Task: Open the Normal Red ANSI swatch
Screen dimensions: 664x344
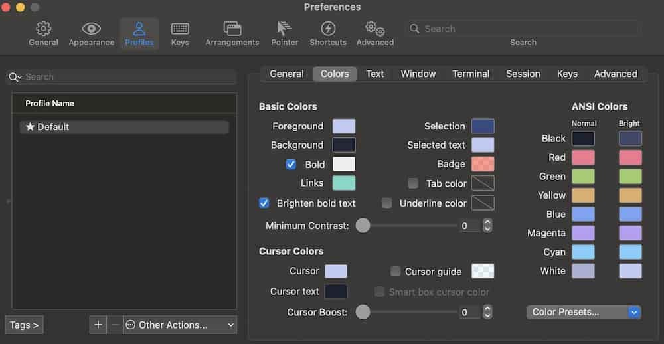Action: [583, 157]
